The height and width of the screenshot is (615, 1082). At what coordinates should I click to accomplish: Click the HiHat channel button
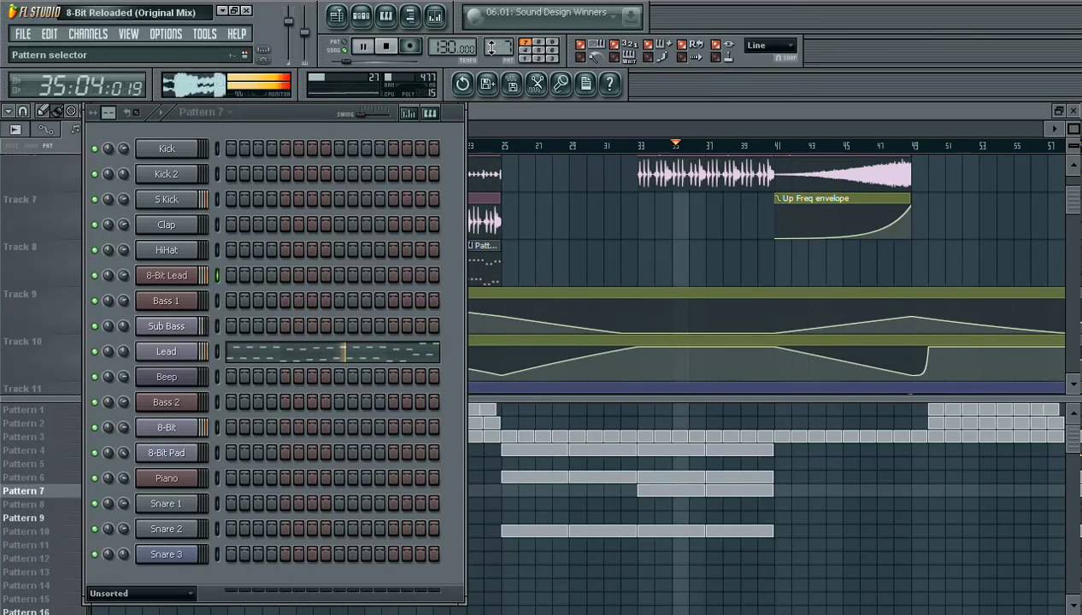tap(167, 250)
